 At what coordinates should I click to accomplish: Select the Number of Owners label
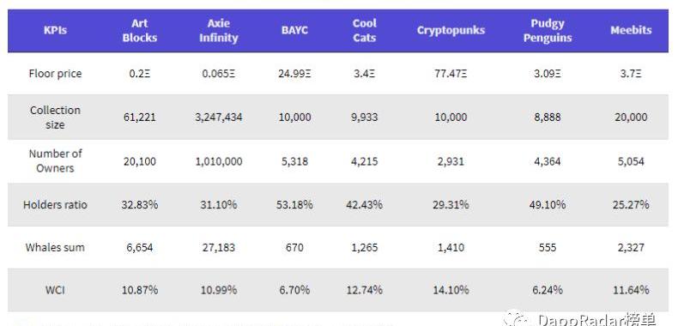55,160
